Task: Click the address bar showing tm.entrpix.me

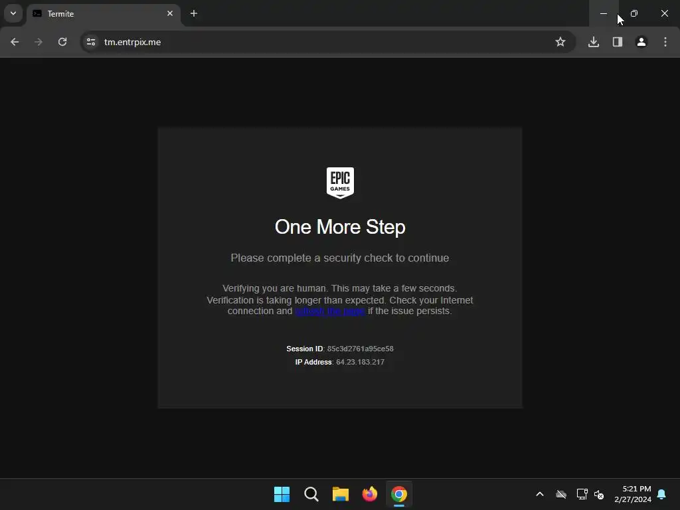Action: (327, 42)
